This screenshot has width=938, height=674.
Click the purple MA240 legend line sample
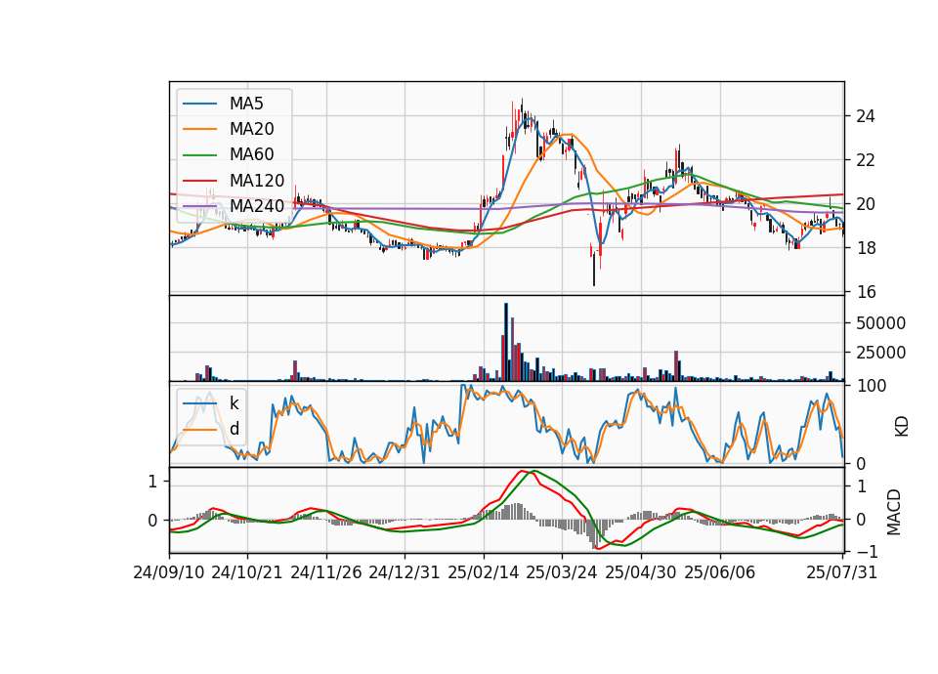point(199,206)
